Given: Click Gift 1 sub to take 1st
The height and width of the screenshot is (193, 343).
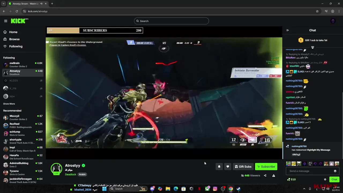Looking at the screenshot, I should [x=313, y=40].
